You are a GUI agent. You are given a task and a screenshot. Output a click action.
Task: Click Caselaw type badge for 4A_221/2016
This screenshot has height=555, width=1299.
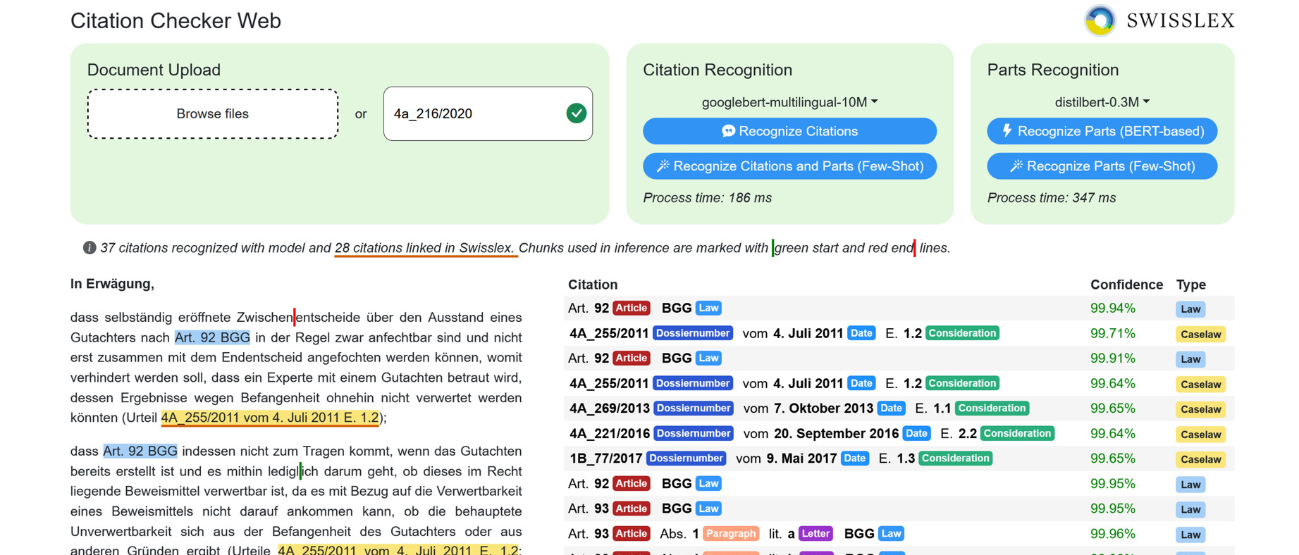tap(1200, 434)
